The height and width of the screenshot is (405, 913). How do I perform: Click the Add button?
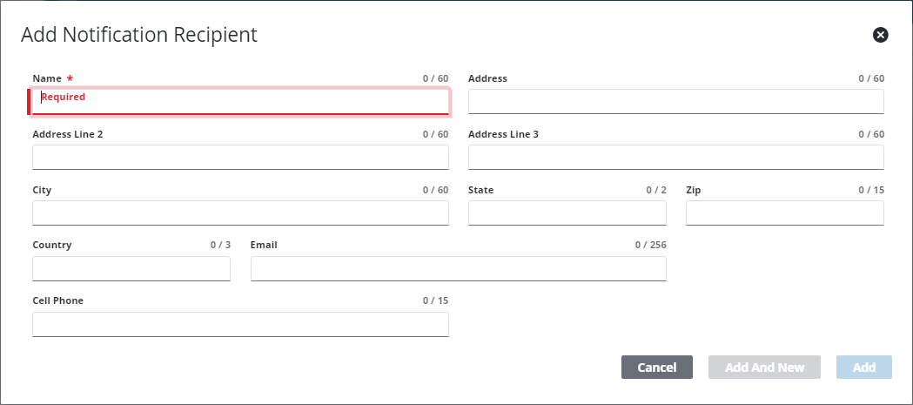point(863,368)
